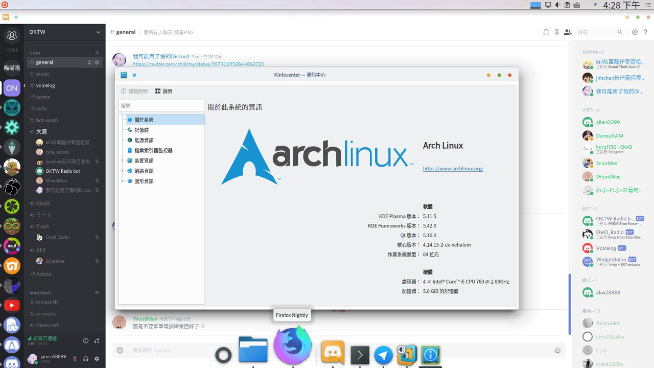This screenshot has height=368, width=654.
Task: Open the mcmods text channel
Action: click(64, 314)
